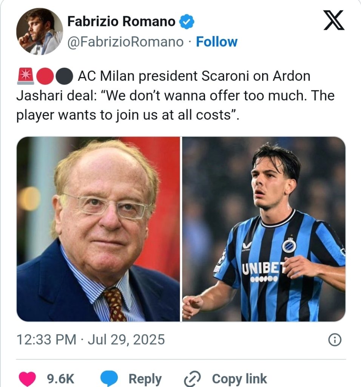Click the siren emoji in the tweet
This screenshot has height=387, width=361.
pos(25,77)
